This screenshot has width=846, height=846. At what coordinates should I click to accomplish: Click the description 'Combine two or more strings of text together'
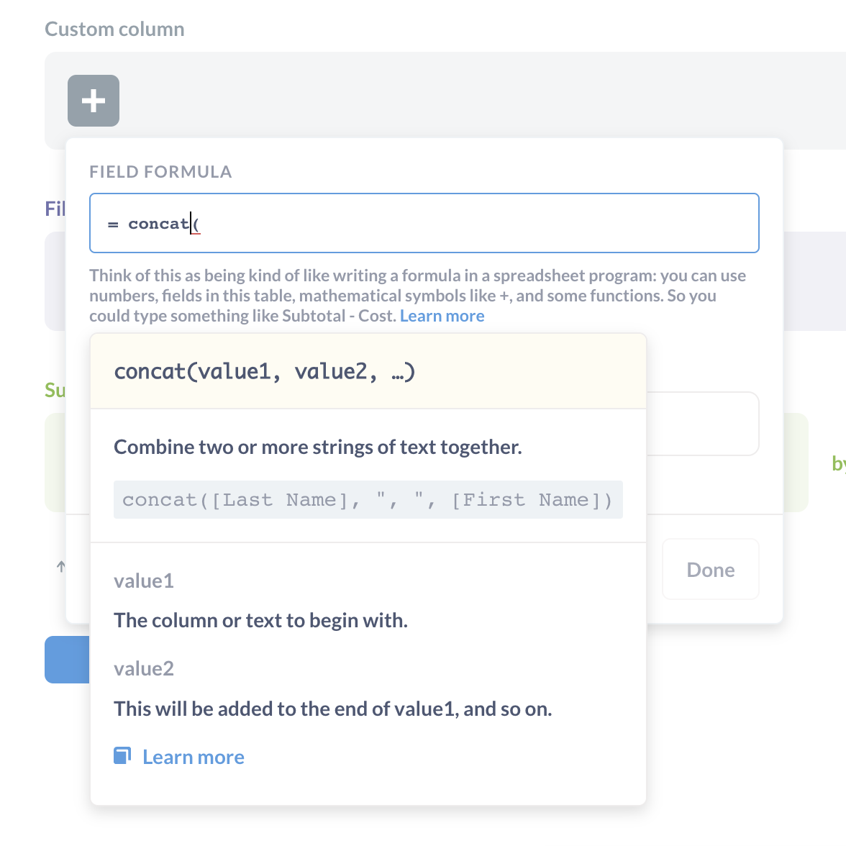317,447
